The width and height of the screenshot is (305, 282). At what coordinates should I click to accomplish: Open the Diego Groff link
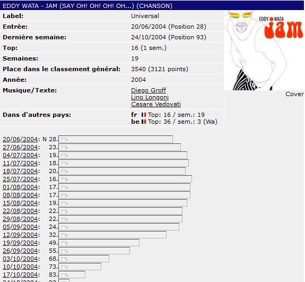coord(149,90)
